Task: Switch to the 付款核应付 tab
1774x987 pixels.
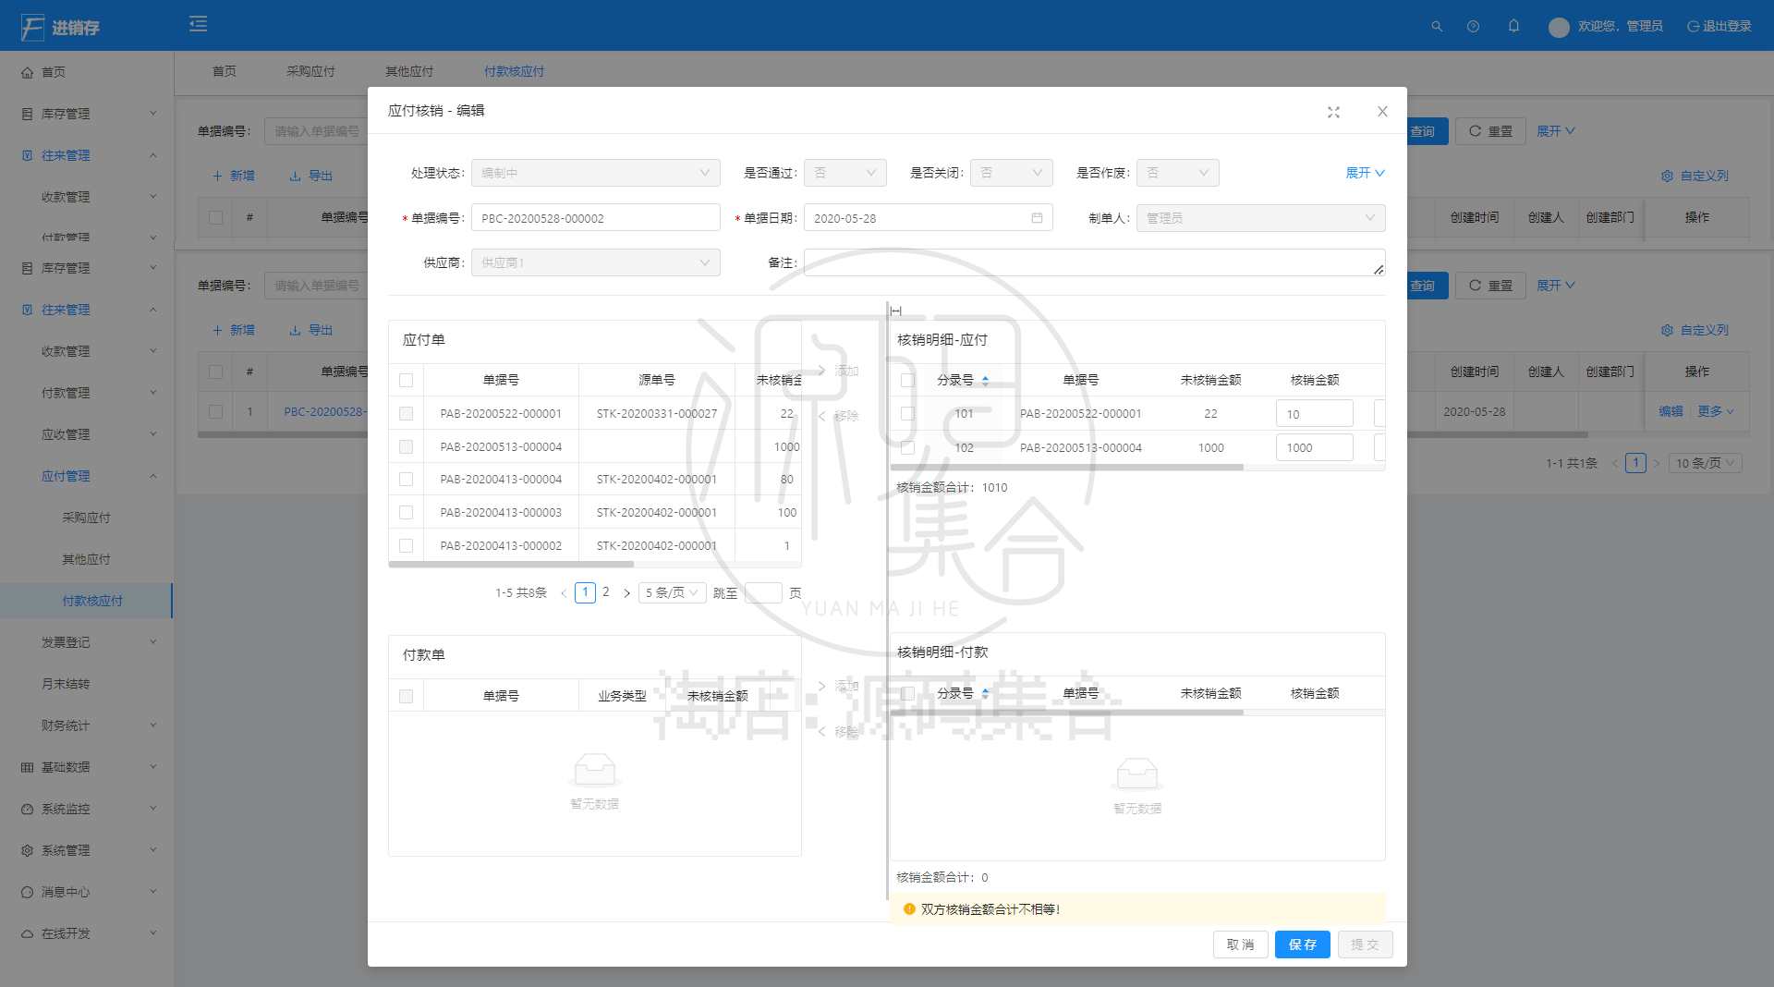Action: pyautogui.click(x=514, y=71)
